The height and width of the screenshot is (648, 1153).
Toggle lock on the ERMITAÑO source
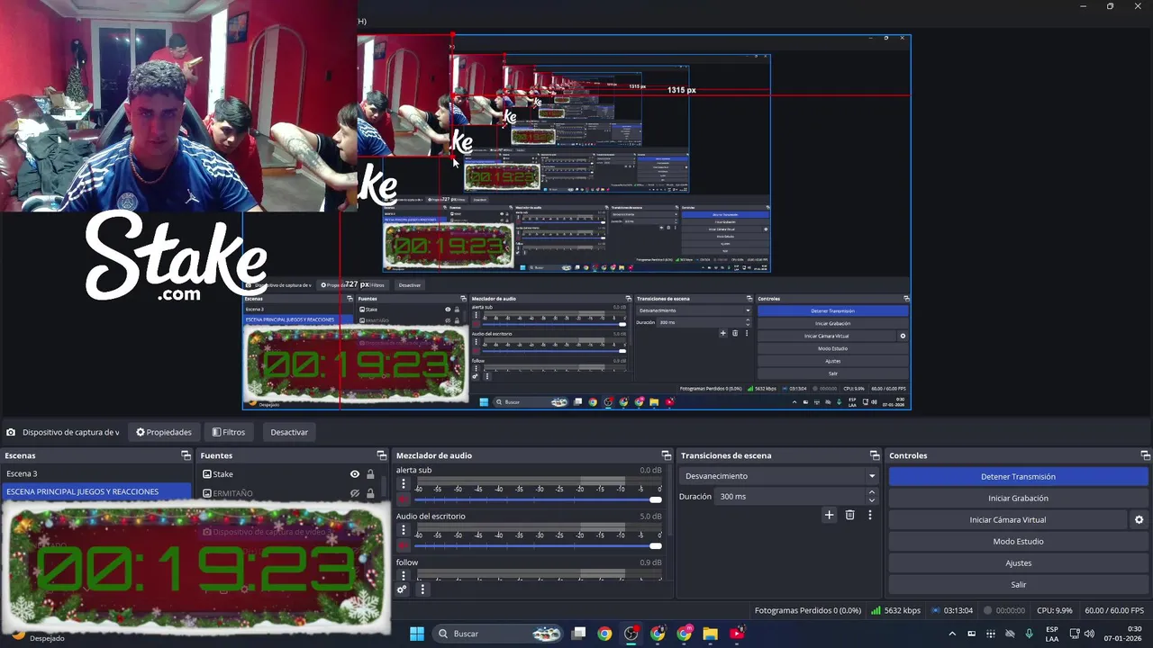pos(370,493)
